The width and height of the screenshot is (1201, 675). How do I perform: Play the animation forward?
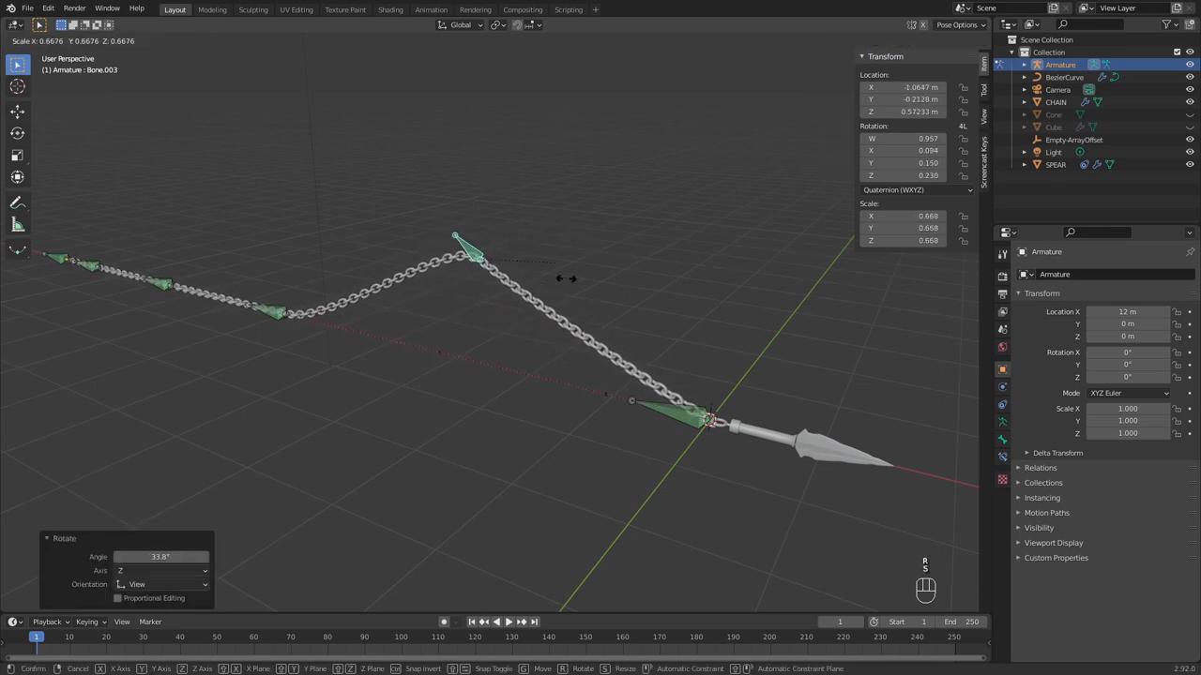[509, 622]
